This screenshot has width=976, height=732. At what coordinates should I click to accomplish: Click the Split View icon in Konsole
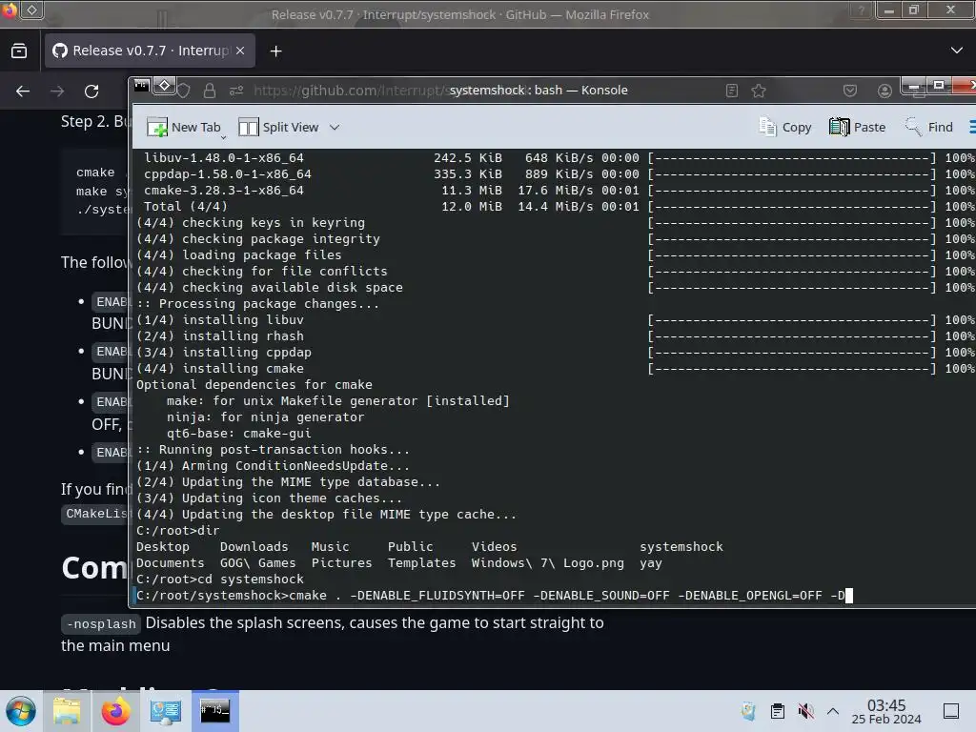tap(248, 127)
